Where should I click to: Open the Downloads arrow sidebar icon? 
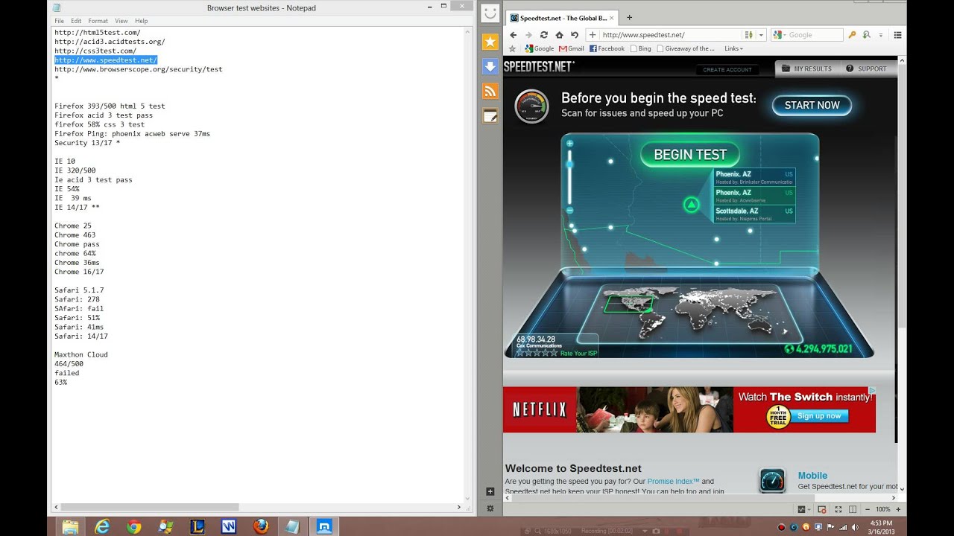point(490,66)
